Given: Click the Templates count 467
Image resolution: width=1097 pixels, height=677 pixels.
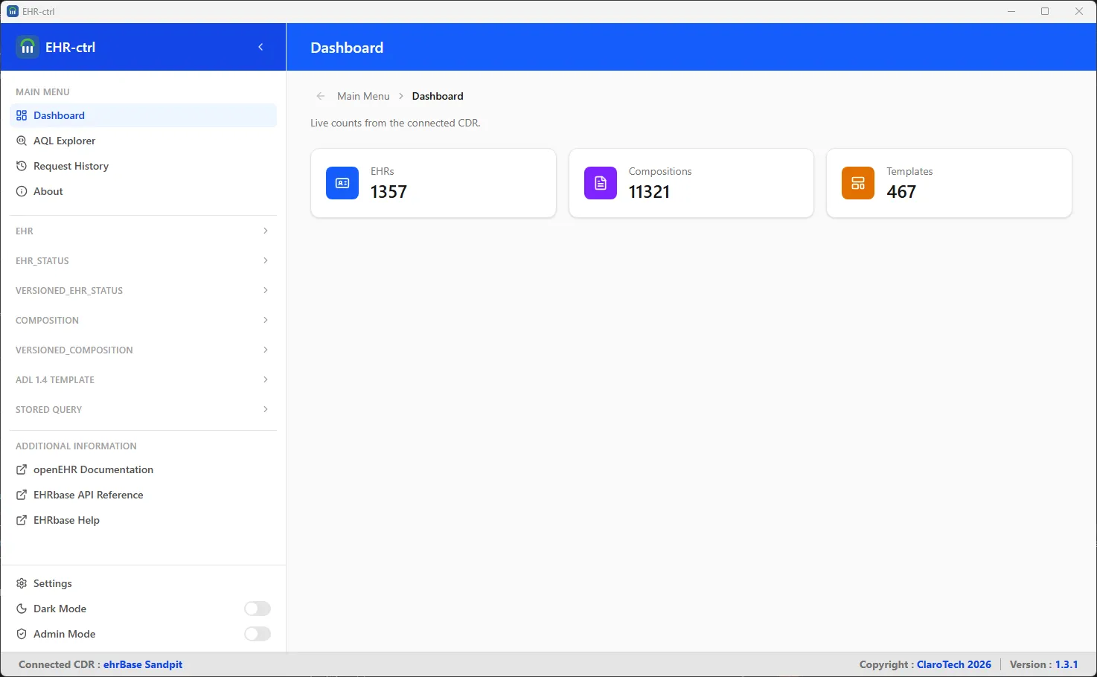Looking at the screenshot, I should [901, 192].
